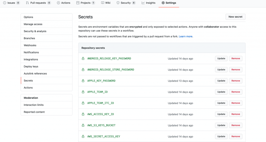
Task: Open Webhooks in the settings sidebar
Action: 30,45
